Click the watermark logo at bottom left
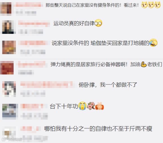 (12, 140)
